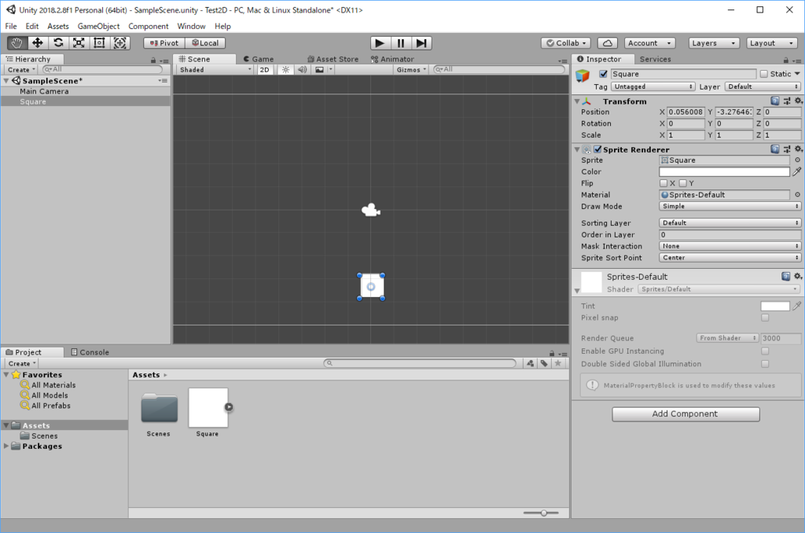Click the Sprite Renderer Color swatch
This screenshot has width=805, height=533.
[x=724, y=171]
